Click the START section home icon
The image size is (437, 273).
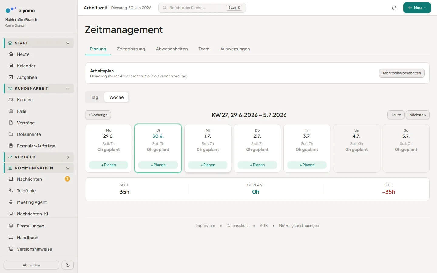(10, 43)
